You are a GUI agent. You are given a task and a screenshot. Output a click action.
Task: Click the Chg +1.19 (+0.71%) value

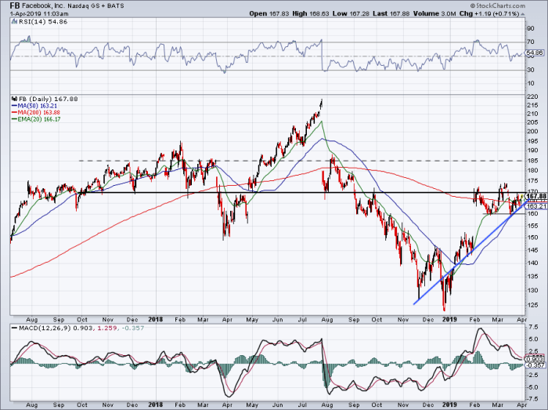[489, 13]
